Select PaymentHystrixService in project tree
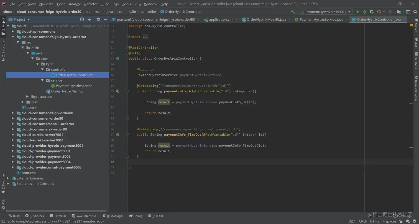The height and width of the screenshot is (224, 419). click(74, 86)
